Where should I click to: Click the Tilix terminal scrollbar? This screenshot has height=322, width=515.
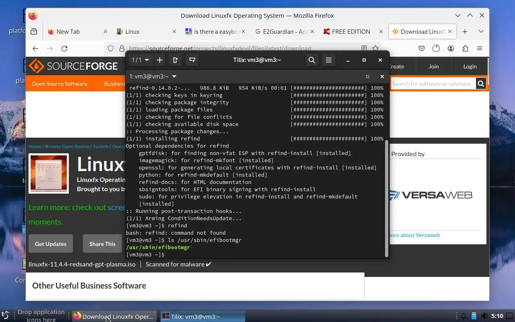387,198
